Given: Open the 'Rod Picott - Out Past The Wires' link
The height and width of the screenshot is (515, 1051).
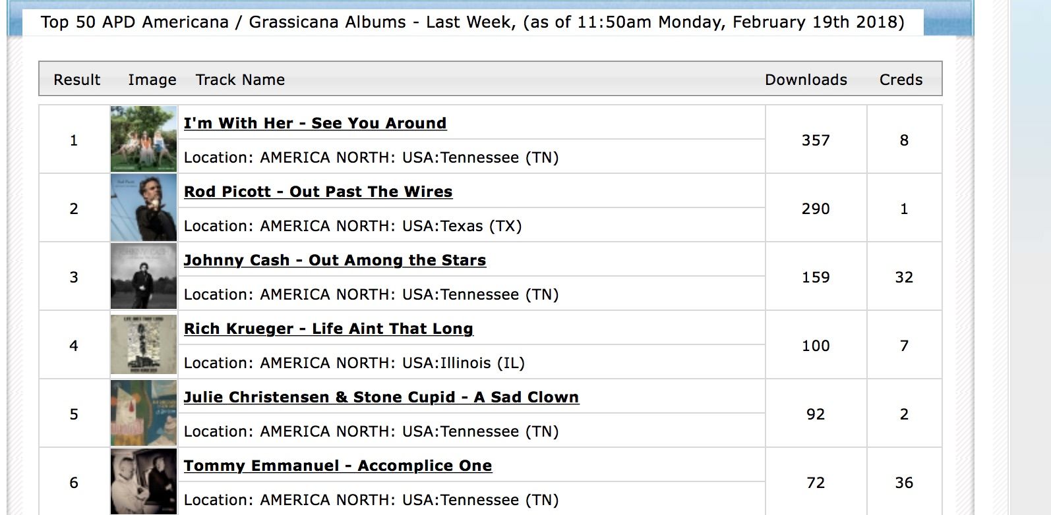Looking at the screenshot, I should 318,192.
